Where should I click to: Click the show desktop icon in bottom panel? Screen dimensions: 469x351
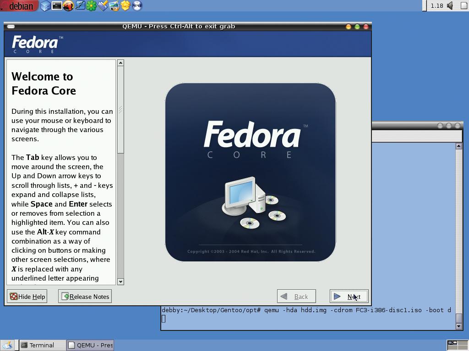coord(7,345)
